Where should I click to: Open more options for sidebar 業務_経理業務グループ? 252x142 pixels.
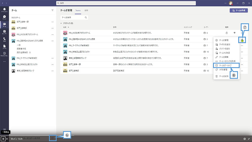click(52, 71)
